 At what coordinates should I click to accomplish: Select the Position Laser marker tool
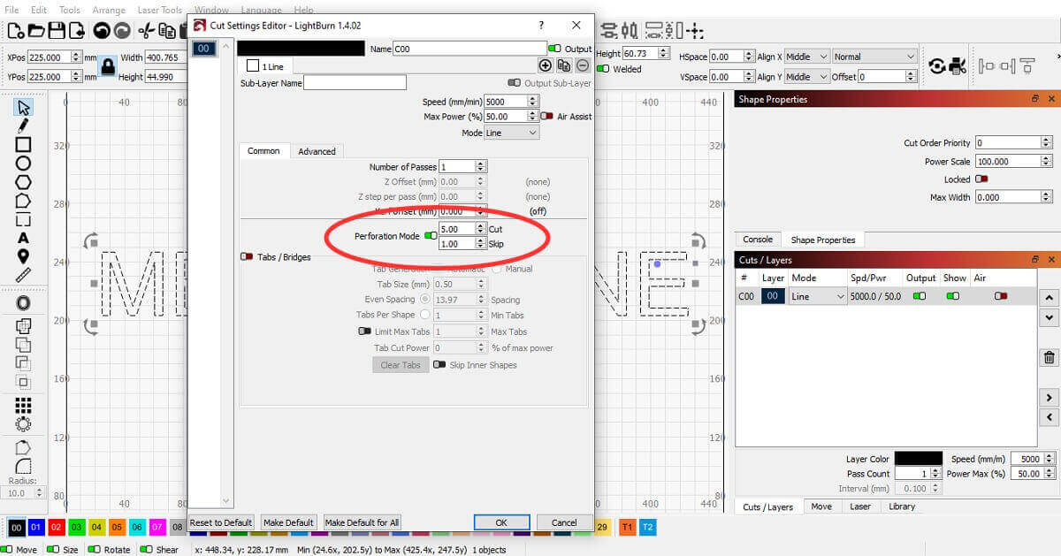point(23,256)
